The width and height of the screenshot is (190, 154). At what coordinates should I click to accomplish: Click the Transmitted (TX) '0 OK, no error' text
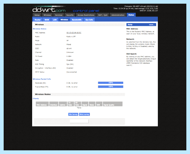(72, 87)
